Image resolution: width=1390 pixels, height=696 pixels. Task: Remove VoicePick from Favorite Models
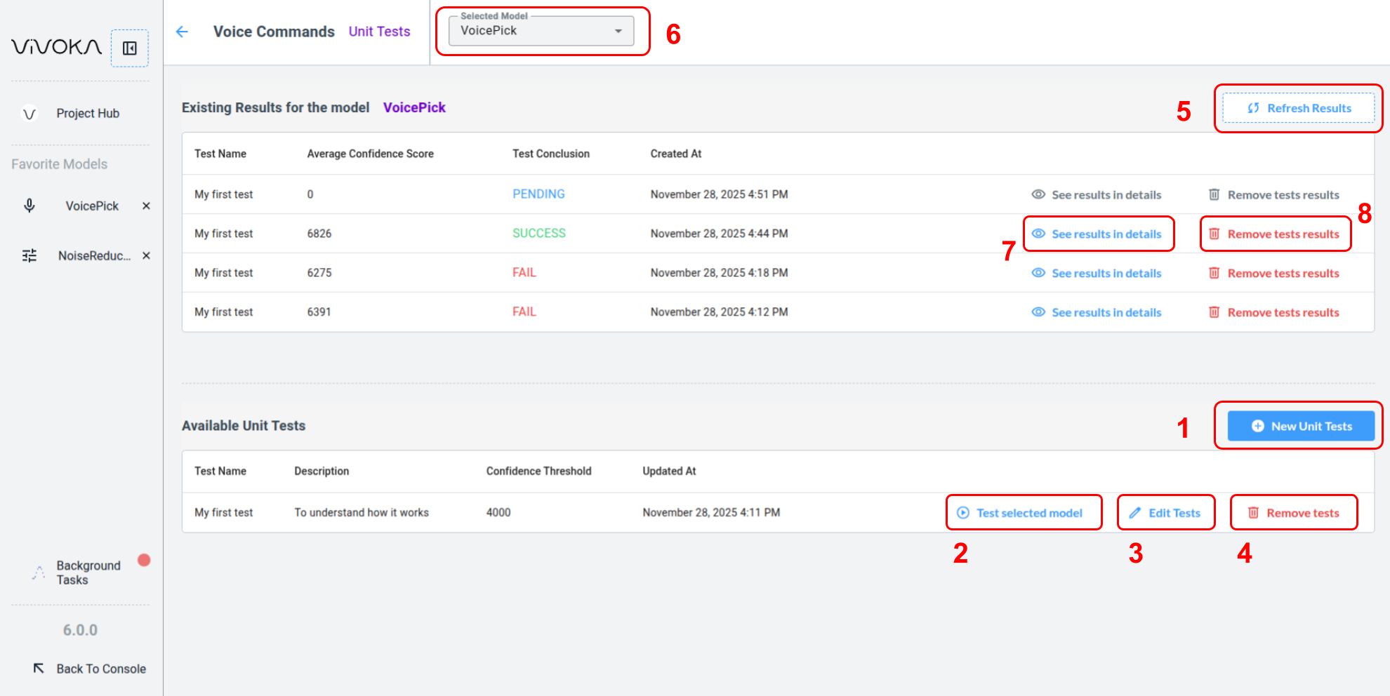point(146,206)
